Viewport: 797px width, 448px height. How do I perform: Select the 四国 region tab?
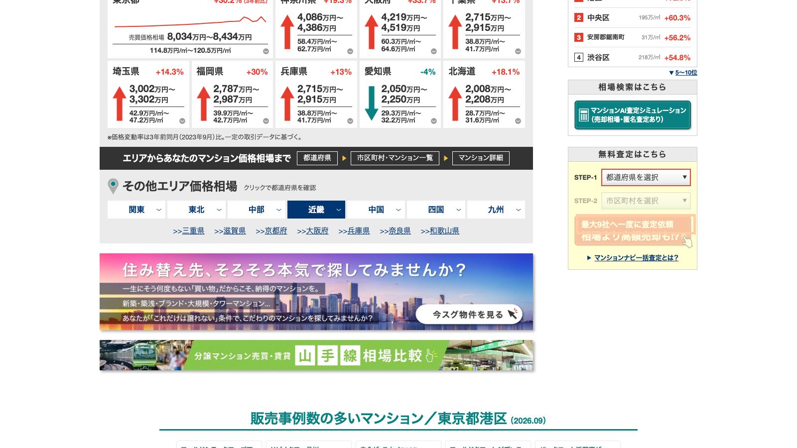tap(436, 210)
